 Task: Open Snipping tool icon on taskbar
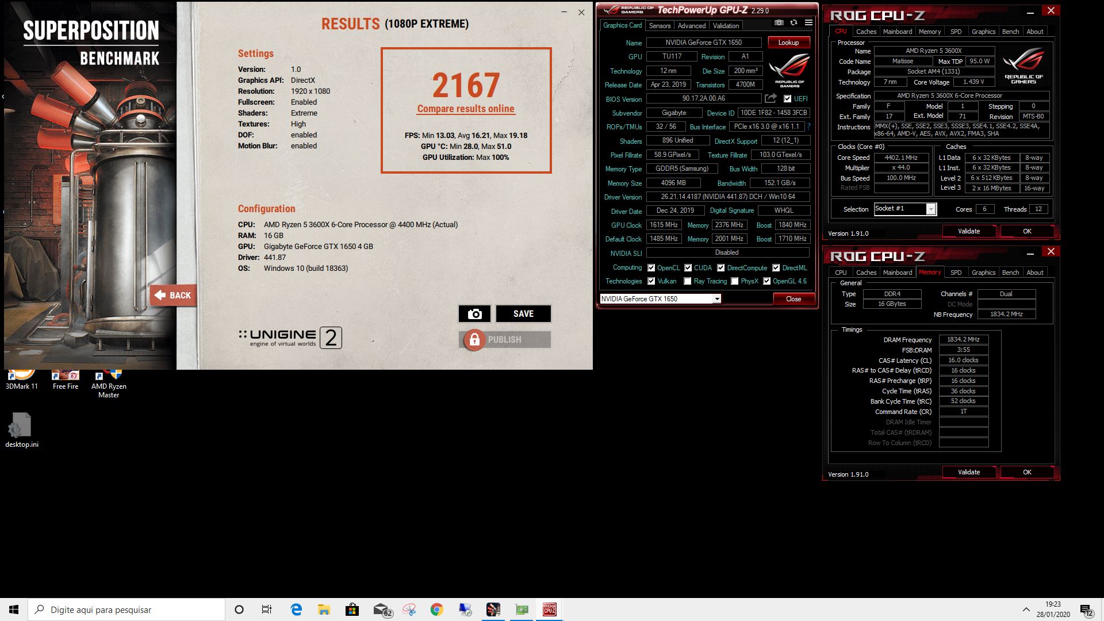tap(409, 609)
